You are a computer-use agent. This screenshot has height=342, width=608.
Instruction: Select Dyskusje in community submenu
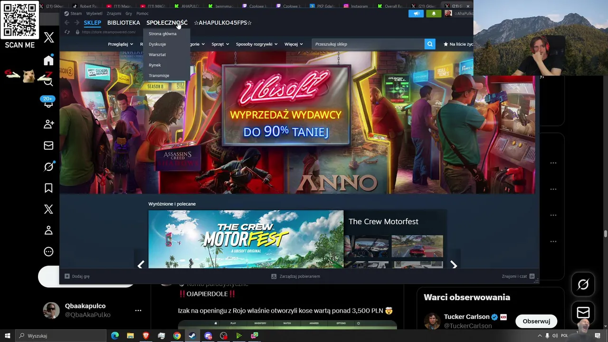click(157, 44)
